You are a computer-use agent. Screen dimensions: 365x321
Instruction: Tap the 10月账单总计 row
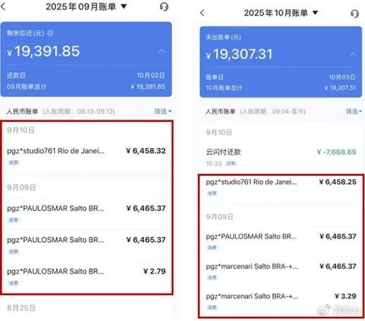click(280, 88)
